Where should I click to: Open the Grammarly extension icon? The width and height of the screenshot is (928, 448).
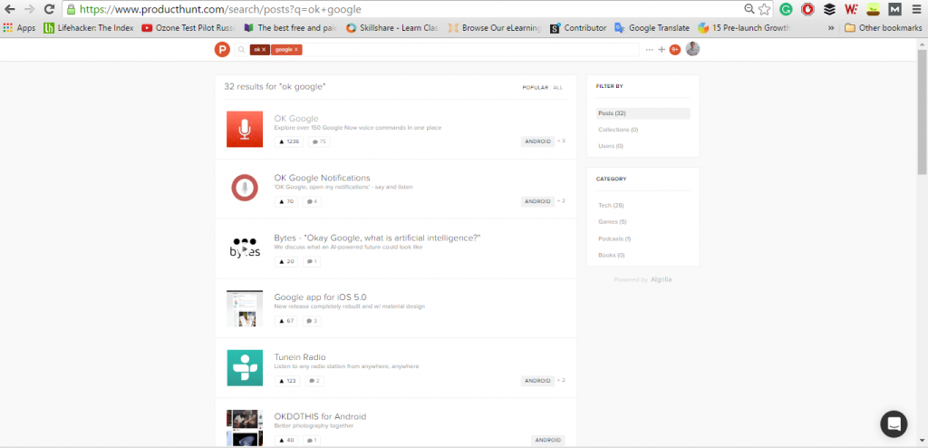786,9
